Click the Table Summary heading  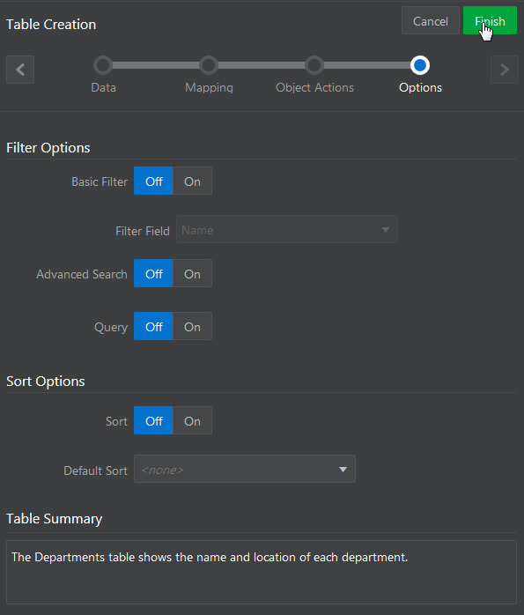(54, 518)
